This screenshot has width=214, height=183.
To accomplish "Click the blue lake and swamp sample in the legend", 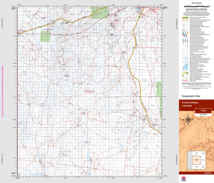I will click(185, 66).
